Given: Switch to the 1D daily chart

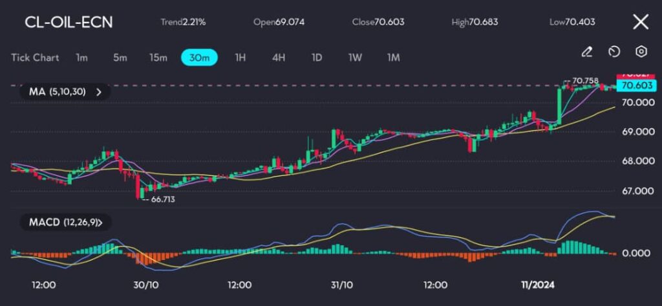Looking at the screenshot, I should [x=317, y=58].
